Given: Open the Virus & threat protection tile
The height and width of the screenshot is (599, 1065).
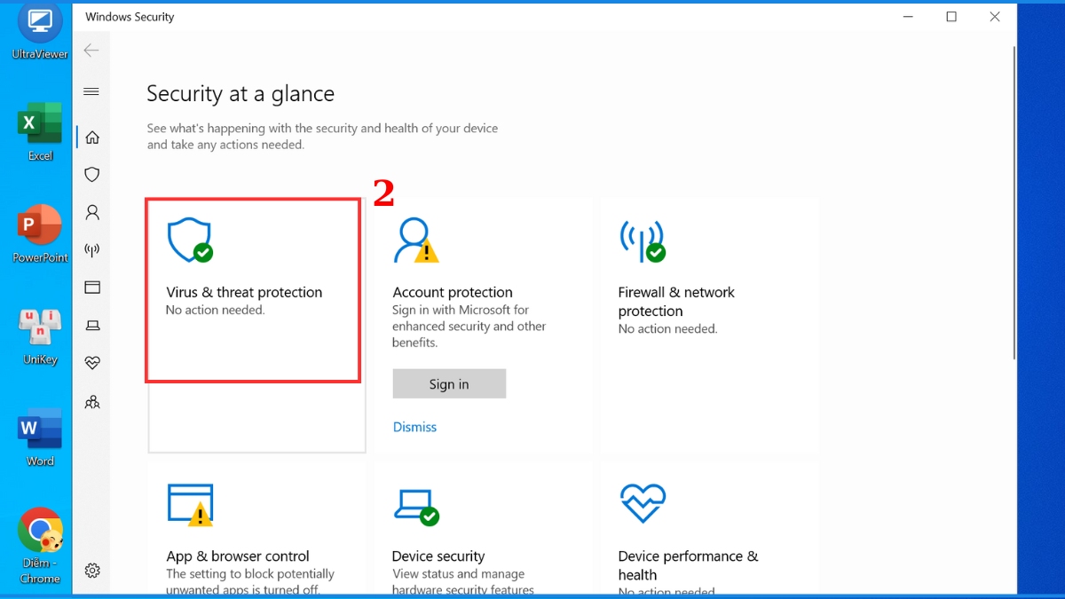Looking at the screenshot, I should coord(252,289).
